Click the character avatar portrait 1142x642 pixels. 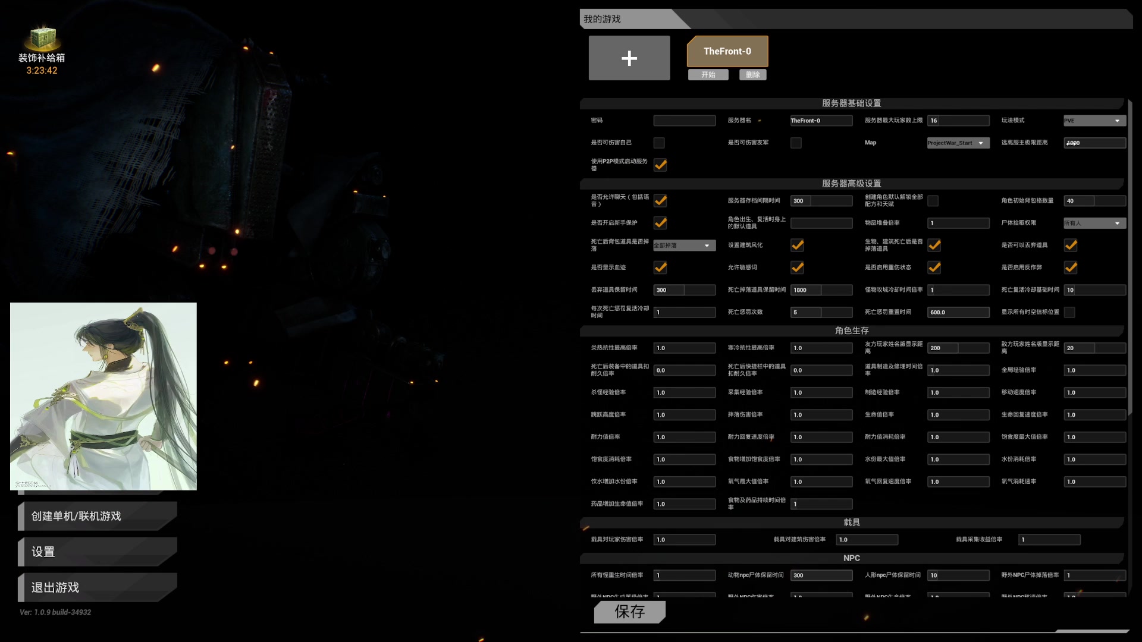103,396
